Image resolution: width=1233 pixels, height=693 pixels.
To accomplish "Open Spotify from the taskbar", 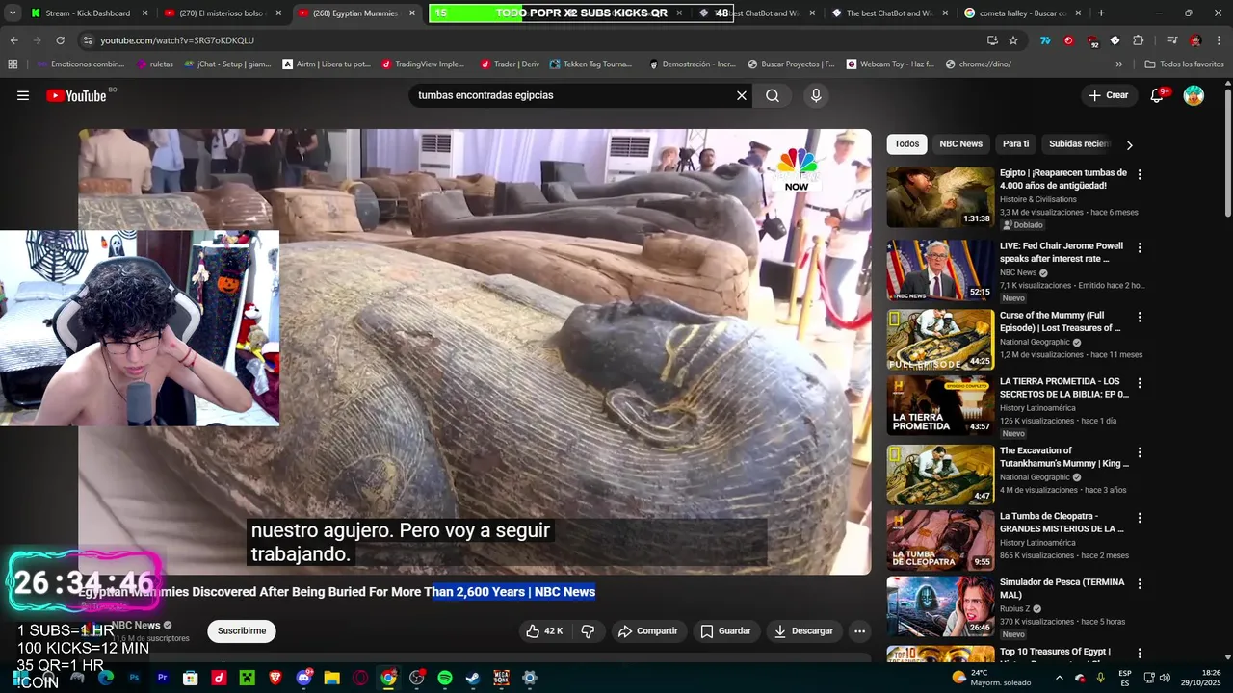I will click(x=445, y=678).
